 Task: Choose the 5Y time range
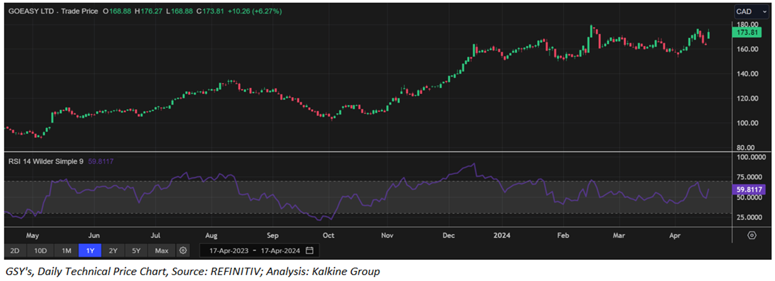click(136, 250)
